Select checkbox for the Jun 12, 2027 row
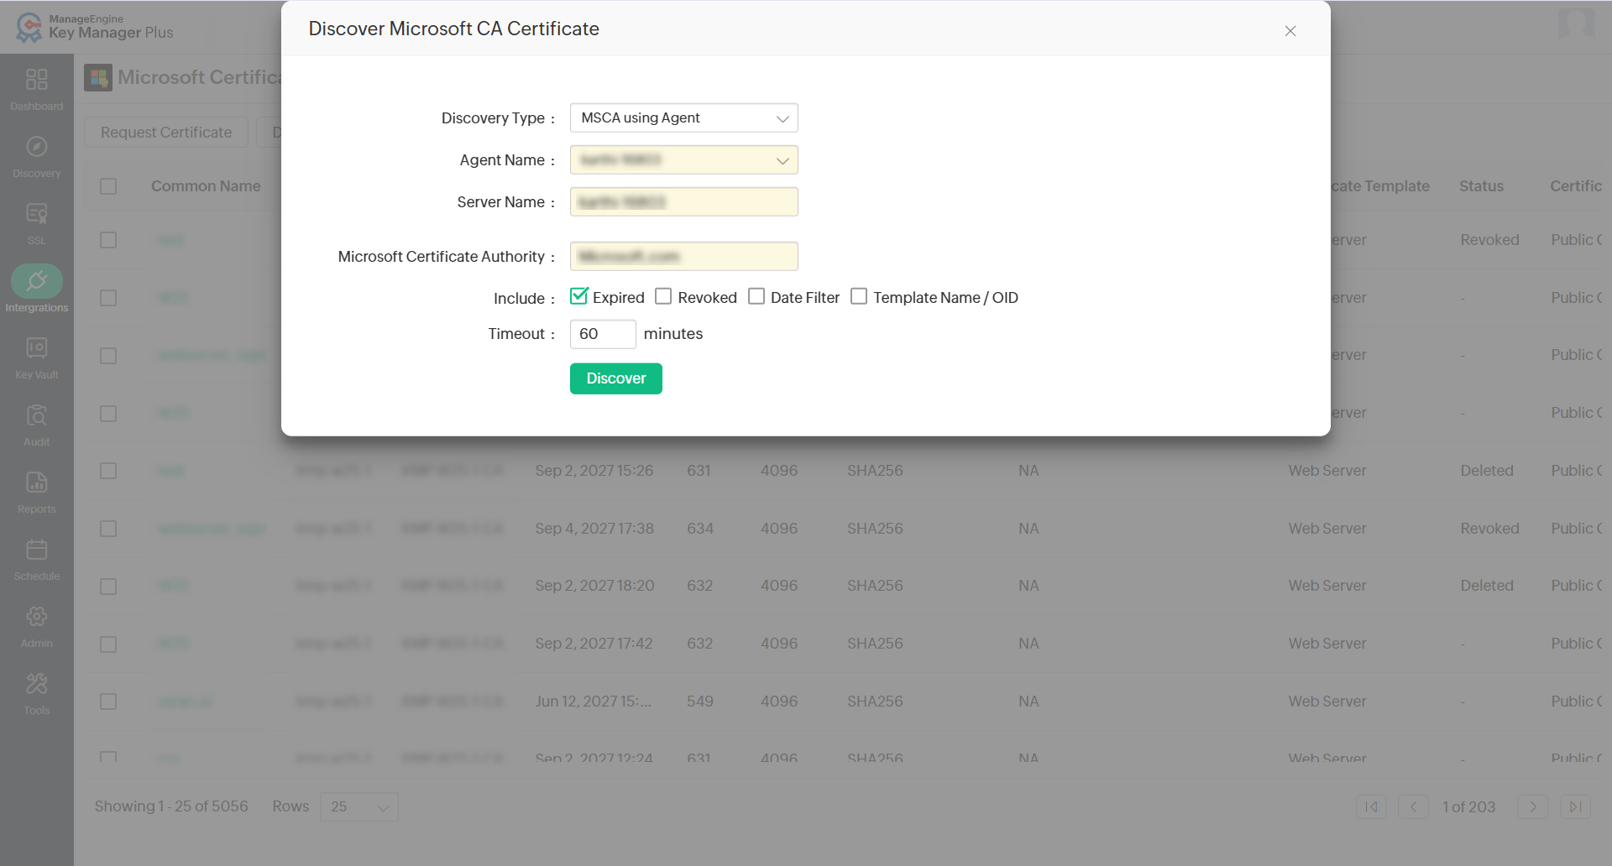 (108, 702)
